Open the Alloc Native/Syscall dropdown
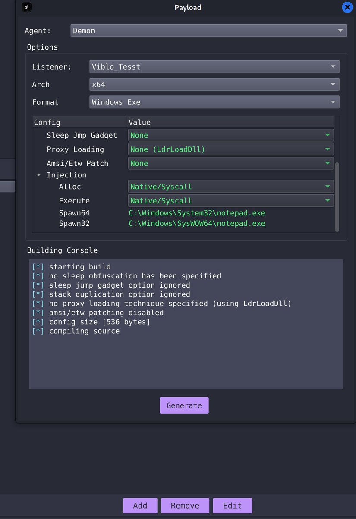 pos(231,187)
